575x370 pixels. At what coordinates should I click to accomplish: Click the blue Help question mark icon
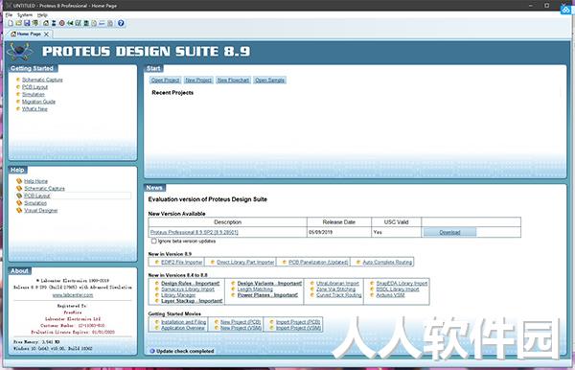point(121,23)
